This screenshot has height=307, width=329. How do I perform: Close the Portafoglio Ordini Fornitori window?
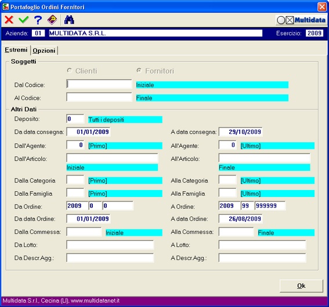(322, 7)
